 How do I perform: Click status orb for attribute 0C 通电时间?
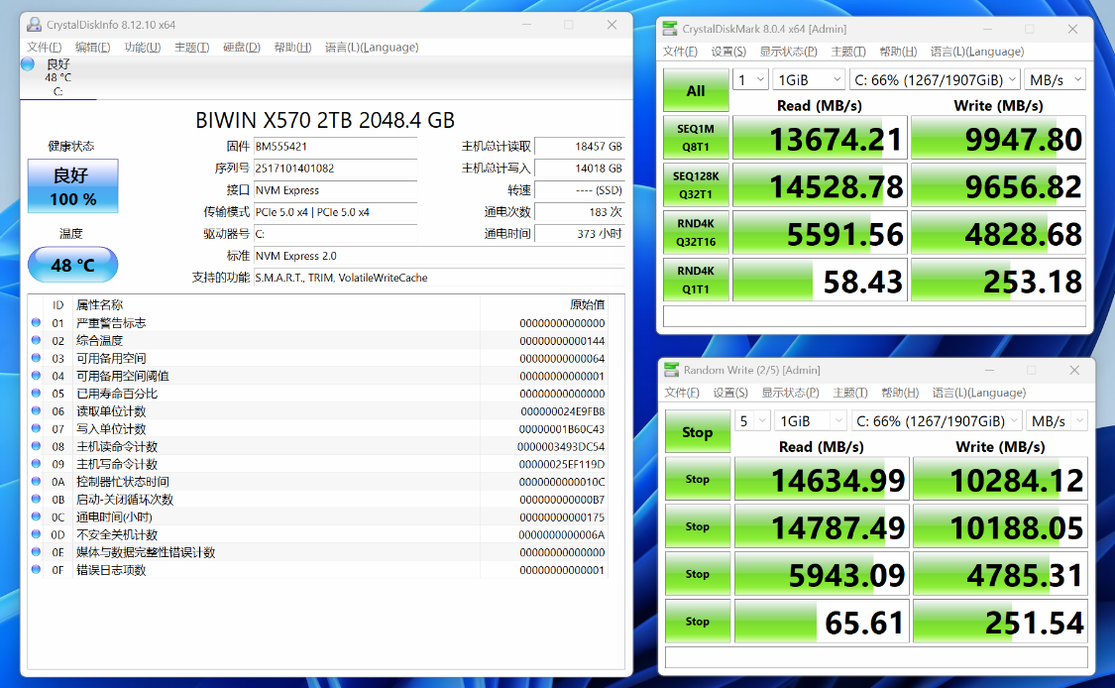point(37,516)
